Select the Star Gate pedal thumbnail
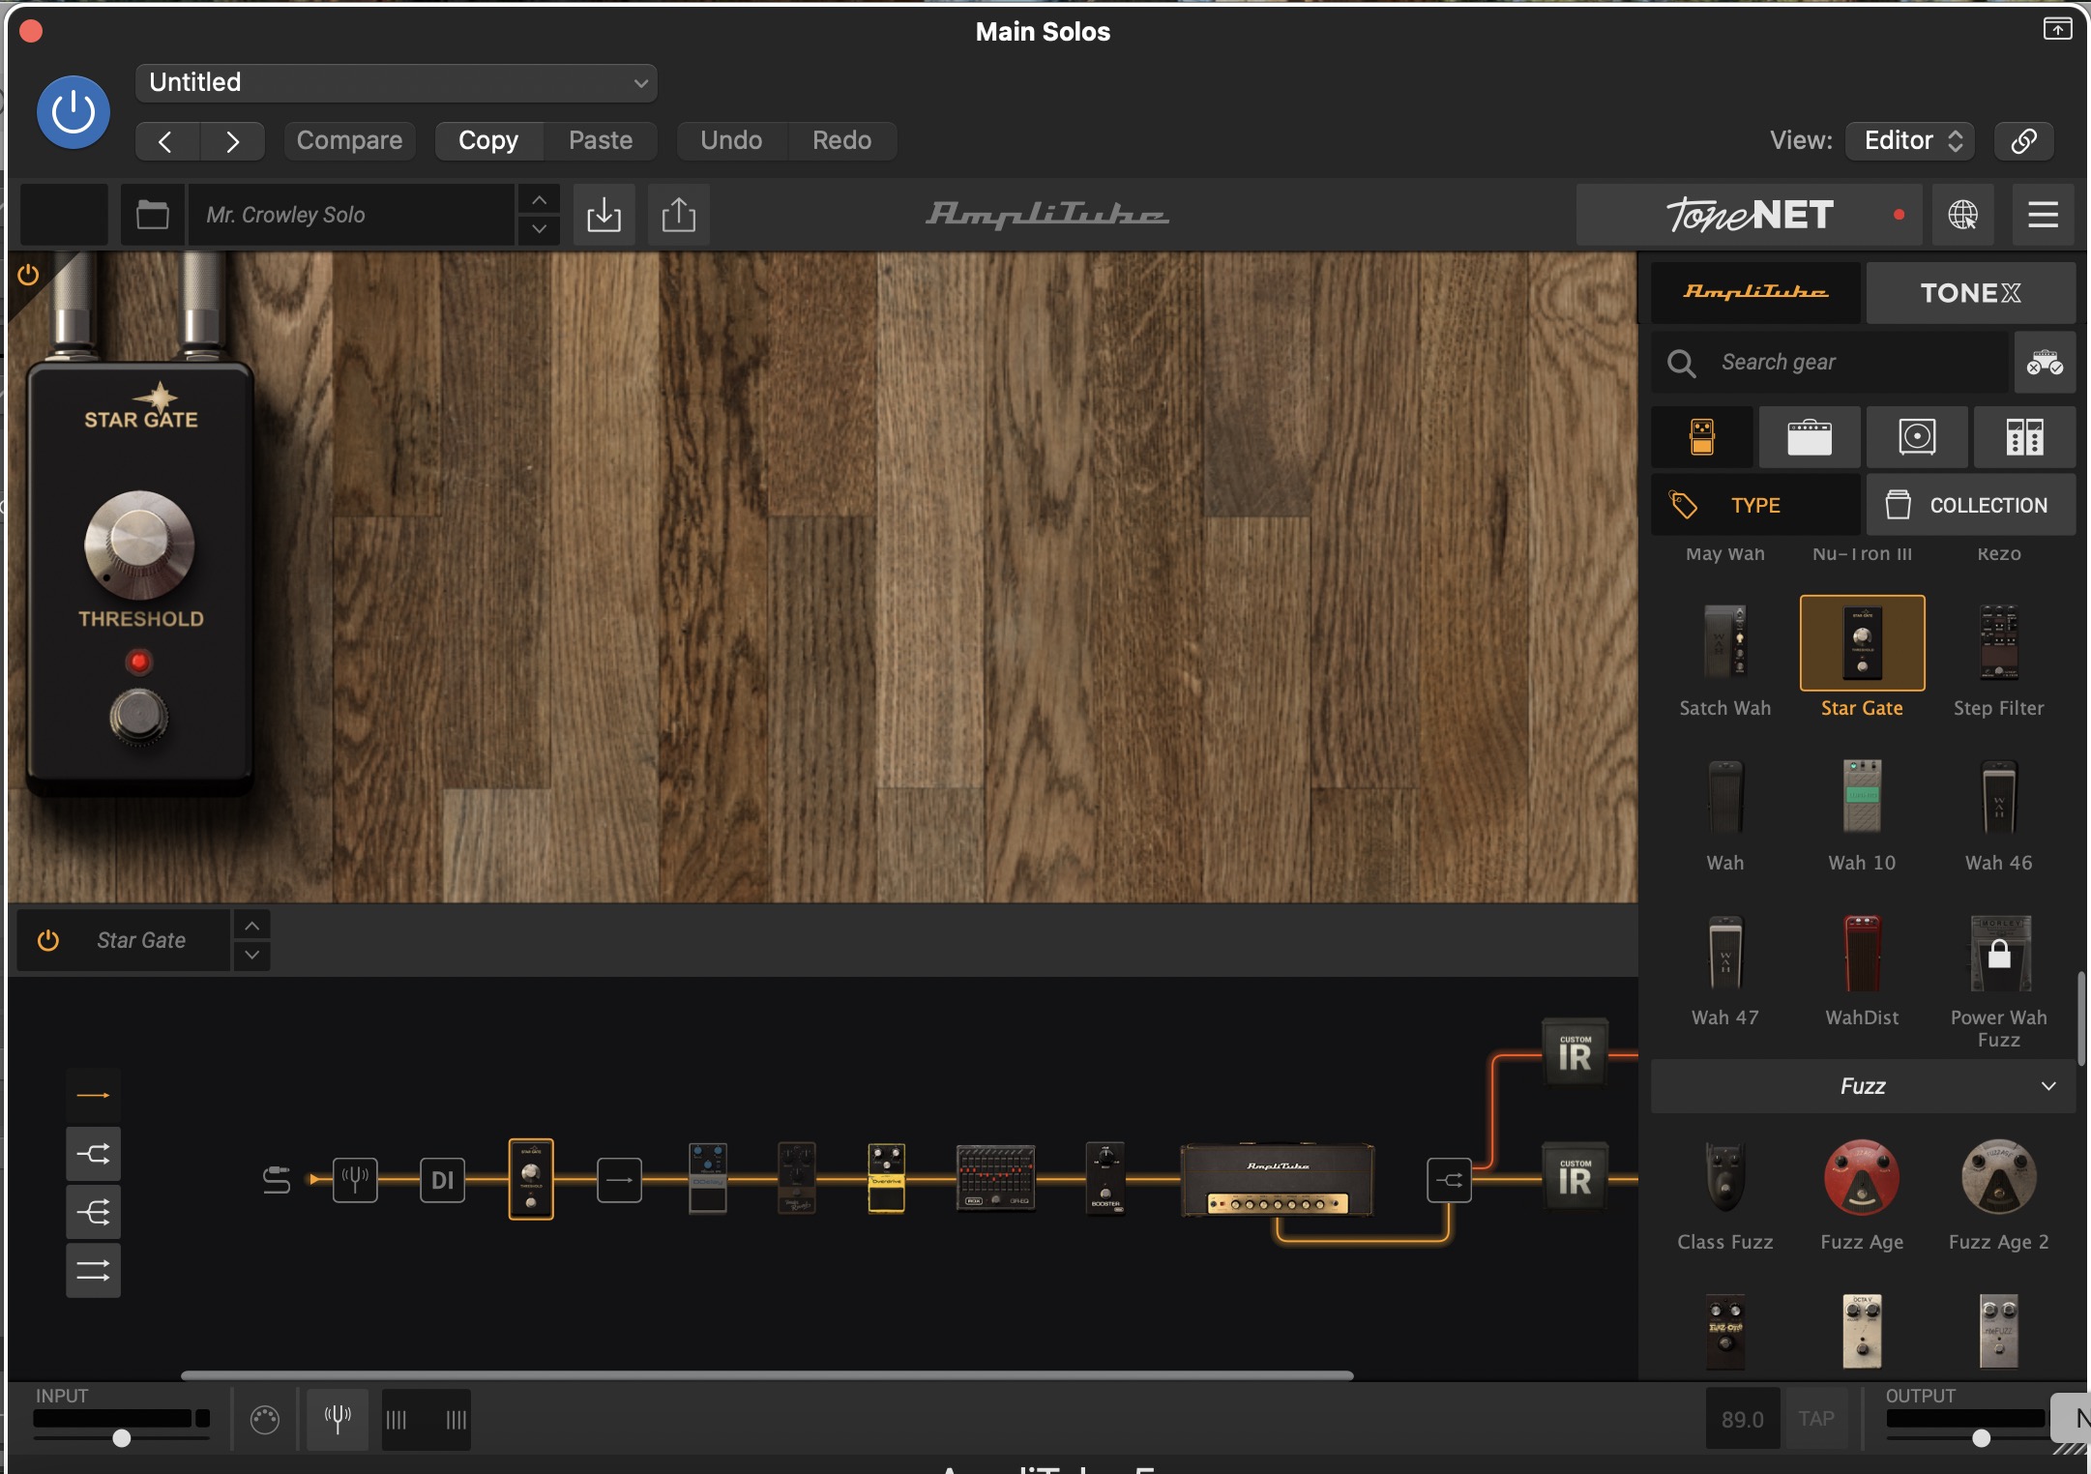2091x1474 pixels. [x=1862, y=643]
